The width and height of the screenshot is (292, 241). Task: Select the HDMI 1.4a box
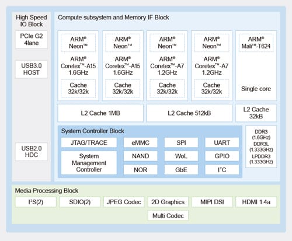point(256,202)
